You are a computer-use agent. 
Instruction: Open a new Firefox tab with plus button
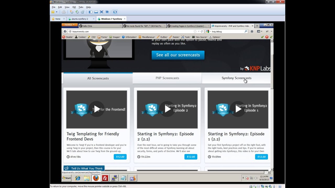[x=257, y=26]
